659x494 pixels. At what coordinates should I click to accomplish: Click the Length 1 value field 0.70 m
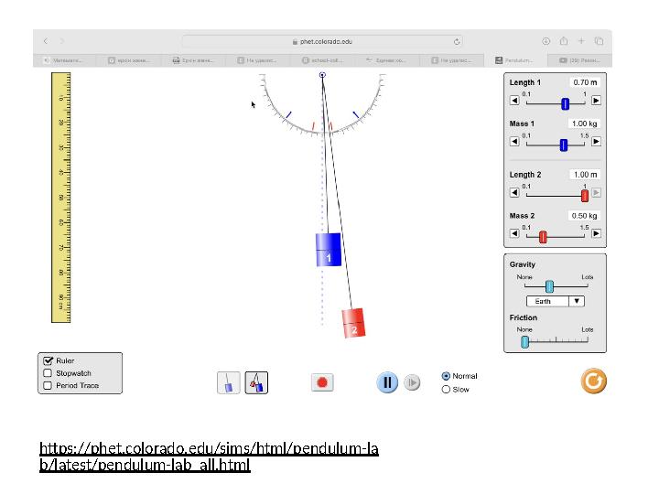pyautogui.click(x=585, y=82)
